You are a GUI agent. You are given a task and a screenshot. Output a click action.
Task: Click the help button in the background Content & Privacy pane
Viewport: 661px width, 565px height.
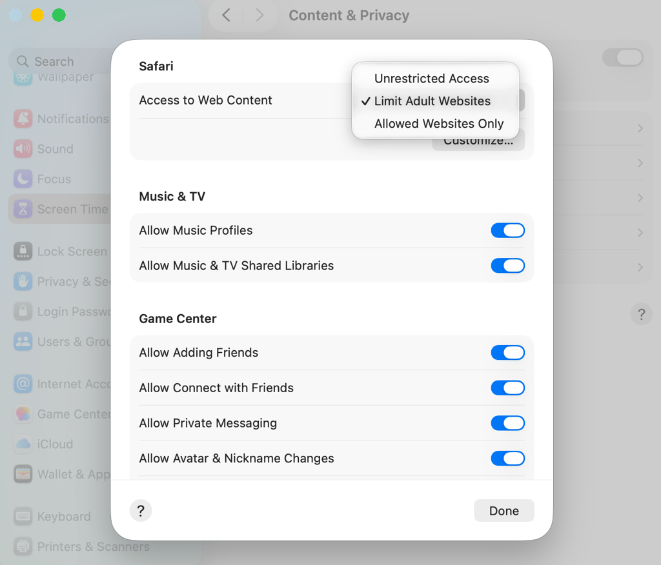[x=641, y=314]
